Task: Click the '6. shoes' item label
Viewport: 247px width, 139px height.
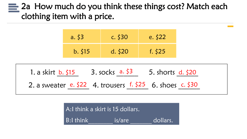Action: [x=164, y=85]
